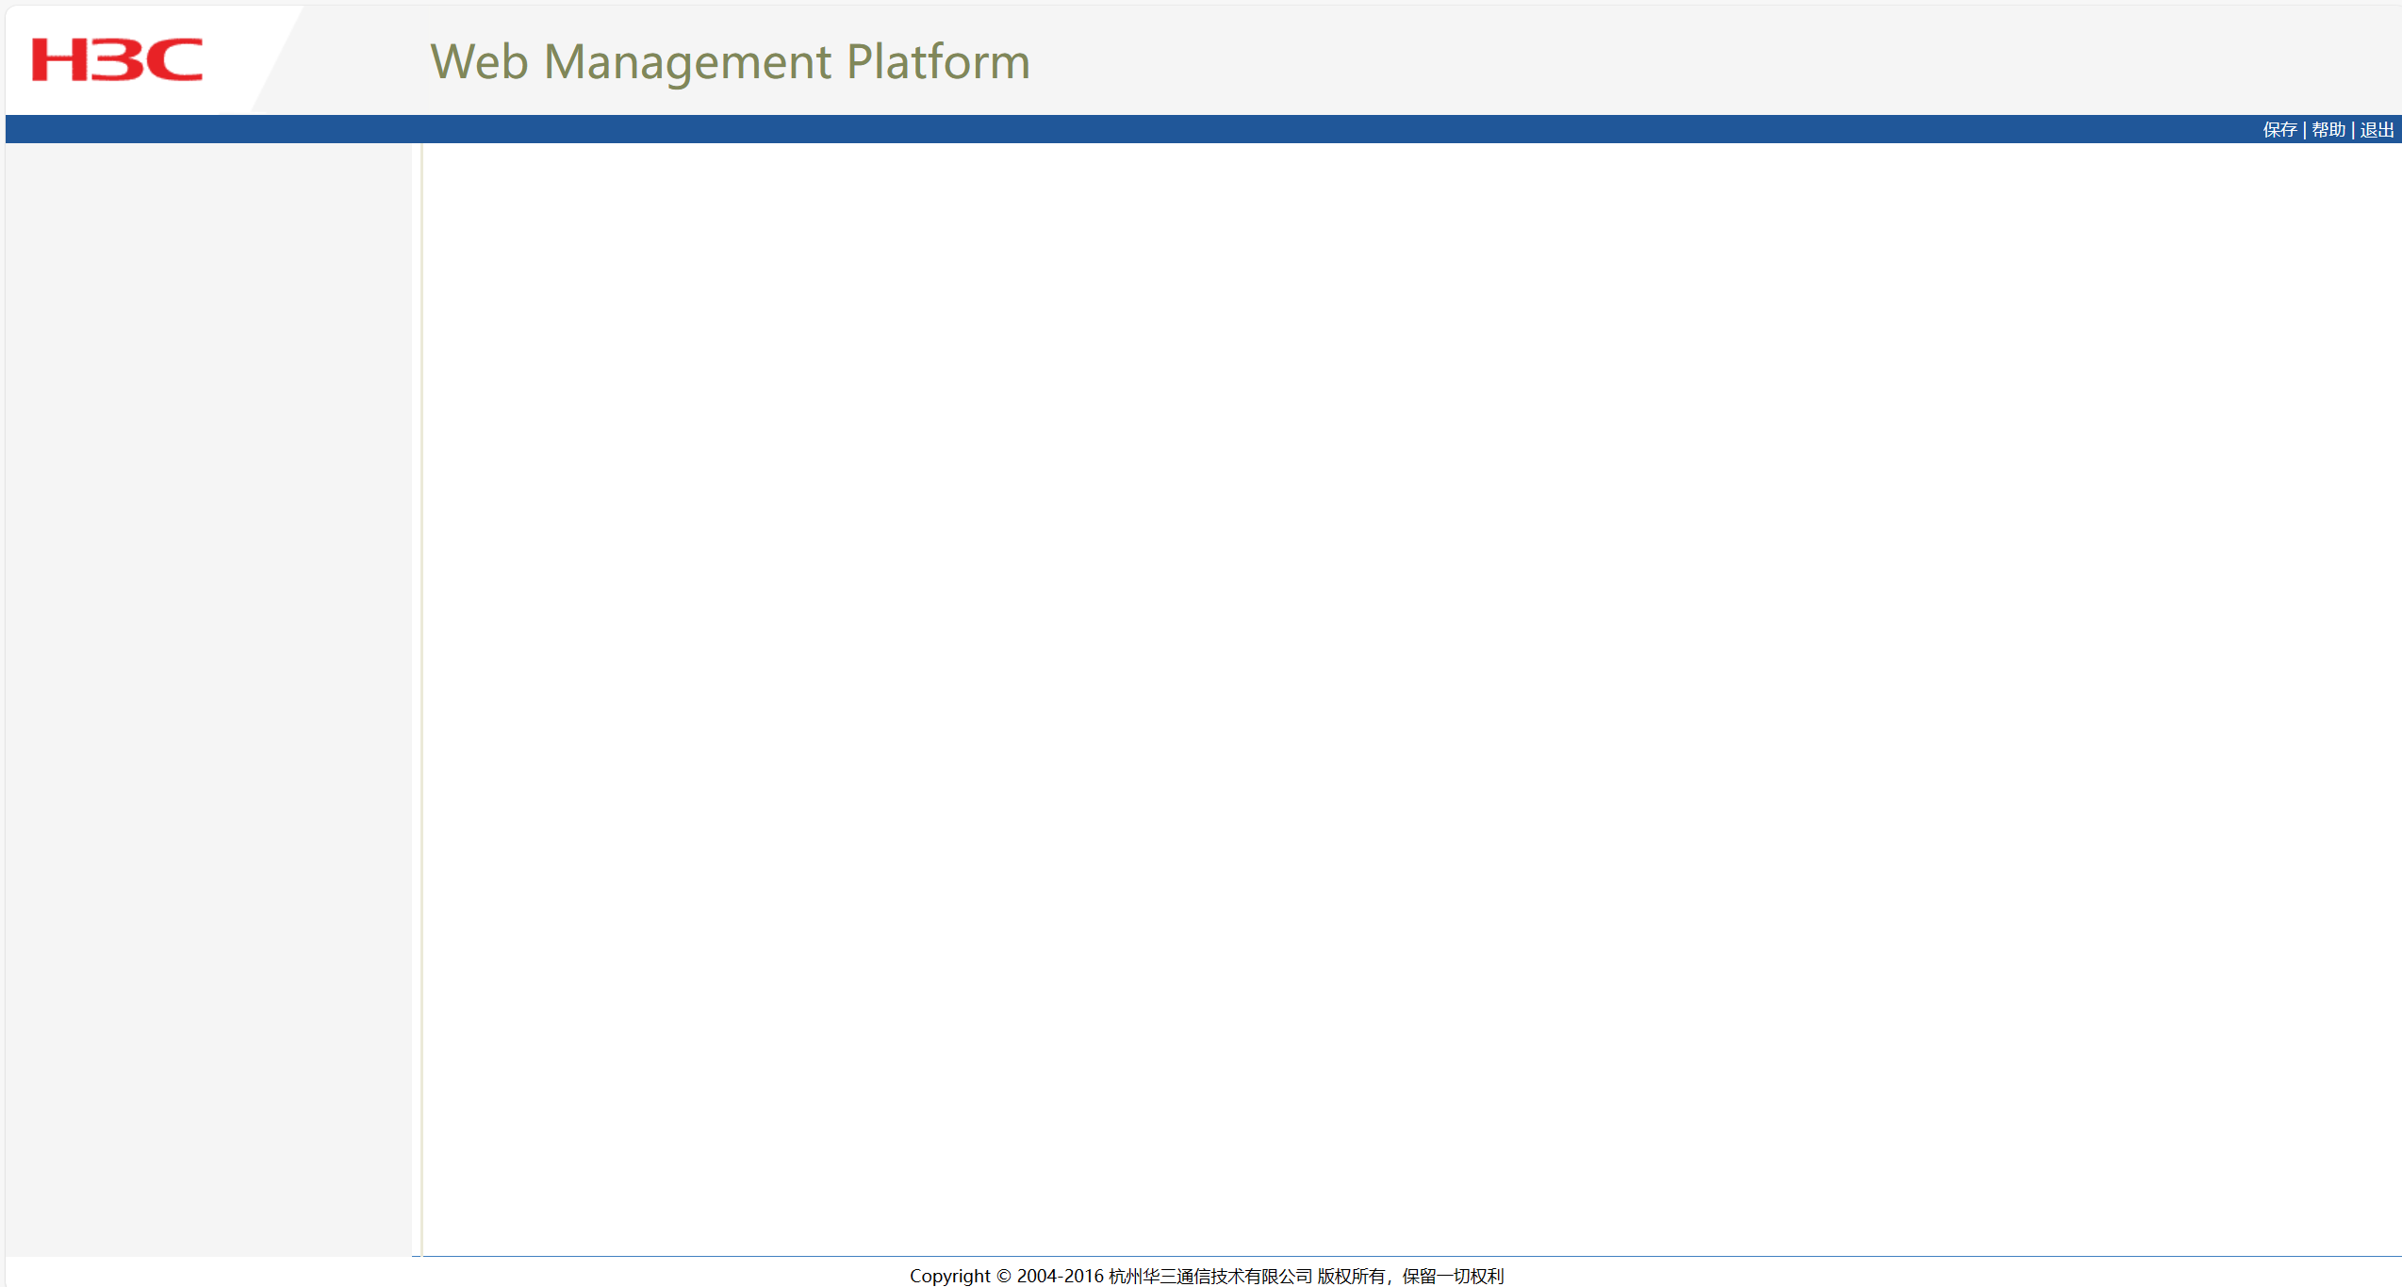This screenshot has height=1287, width=2402.
Task: Click the empty blue navigation bar
Action: [x=1131, y=129]
